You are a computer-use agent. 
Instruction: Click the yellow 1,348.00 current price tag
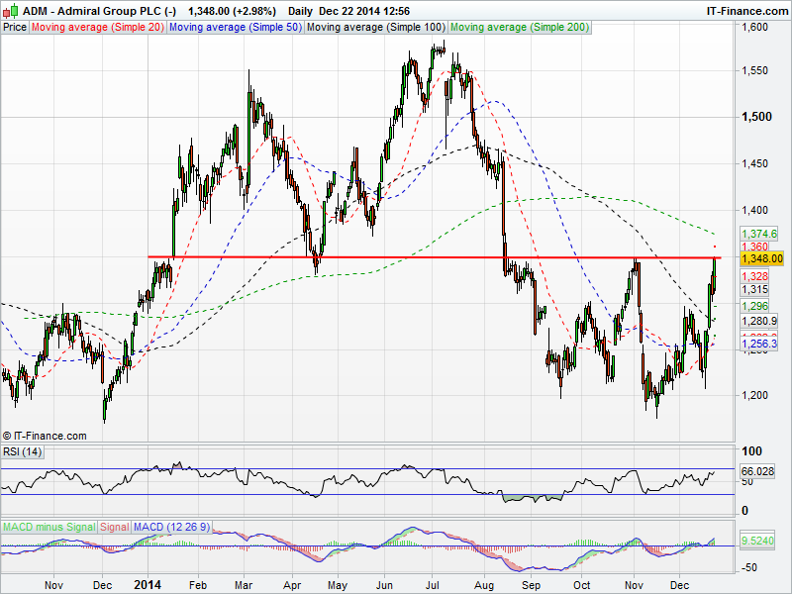click(x=762, y=258)
